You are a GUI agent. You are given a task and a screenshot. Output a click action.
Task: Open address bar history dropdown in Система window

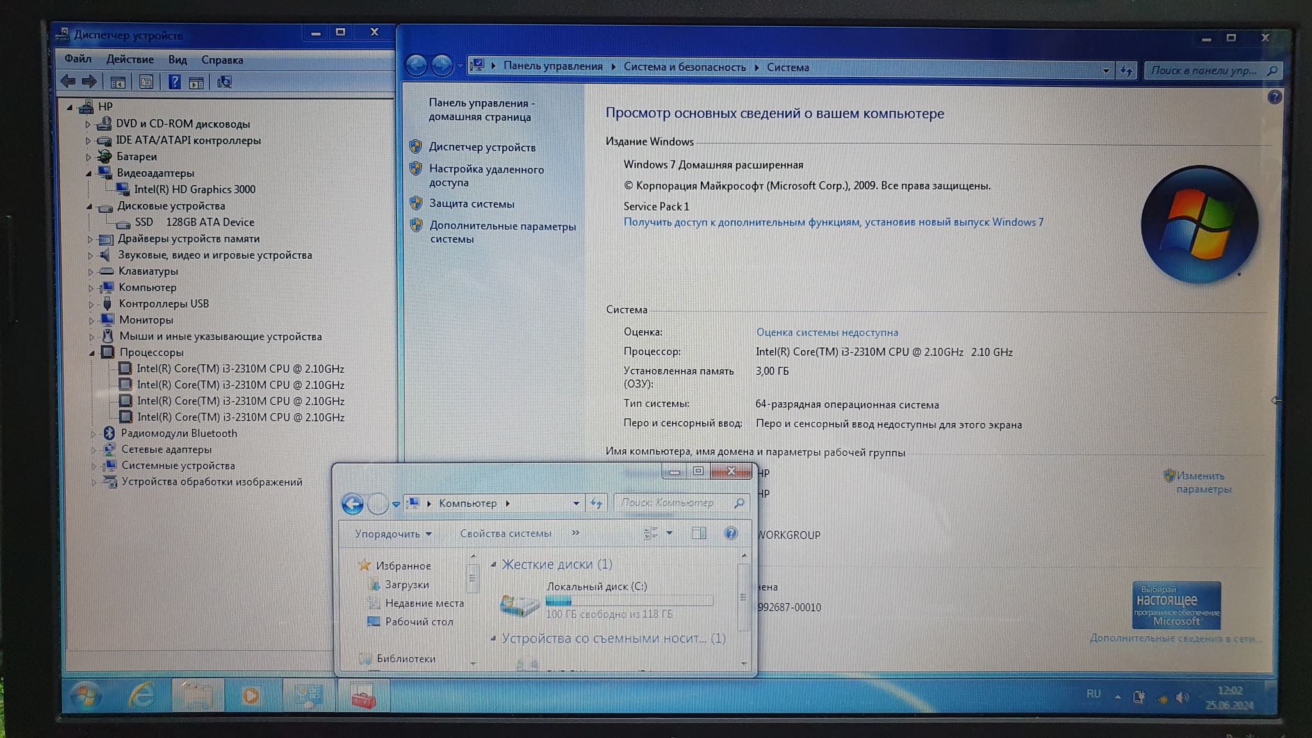click(1106, 70)
